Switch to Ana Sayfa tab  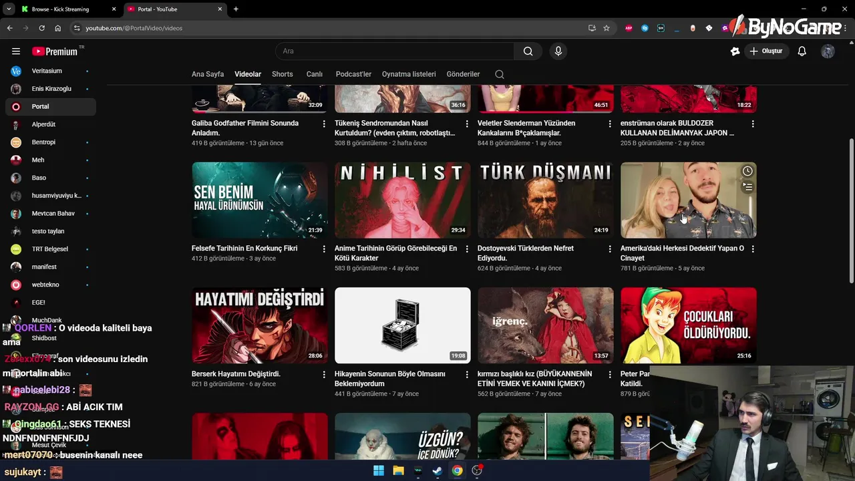coord(208,74)
